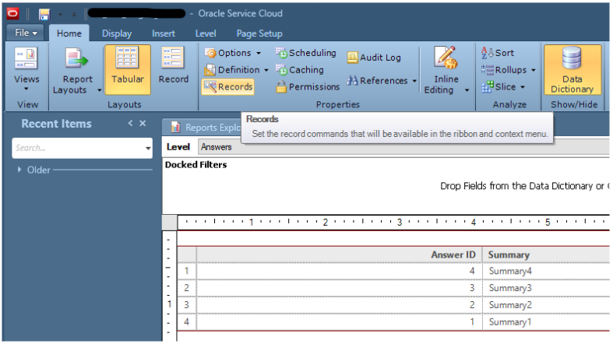613x344 pixels.
Task: Open the File menu
Action: coord(26,33)
